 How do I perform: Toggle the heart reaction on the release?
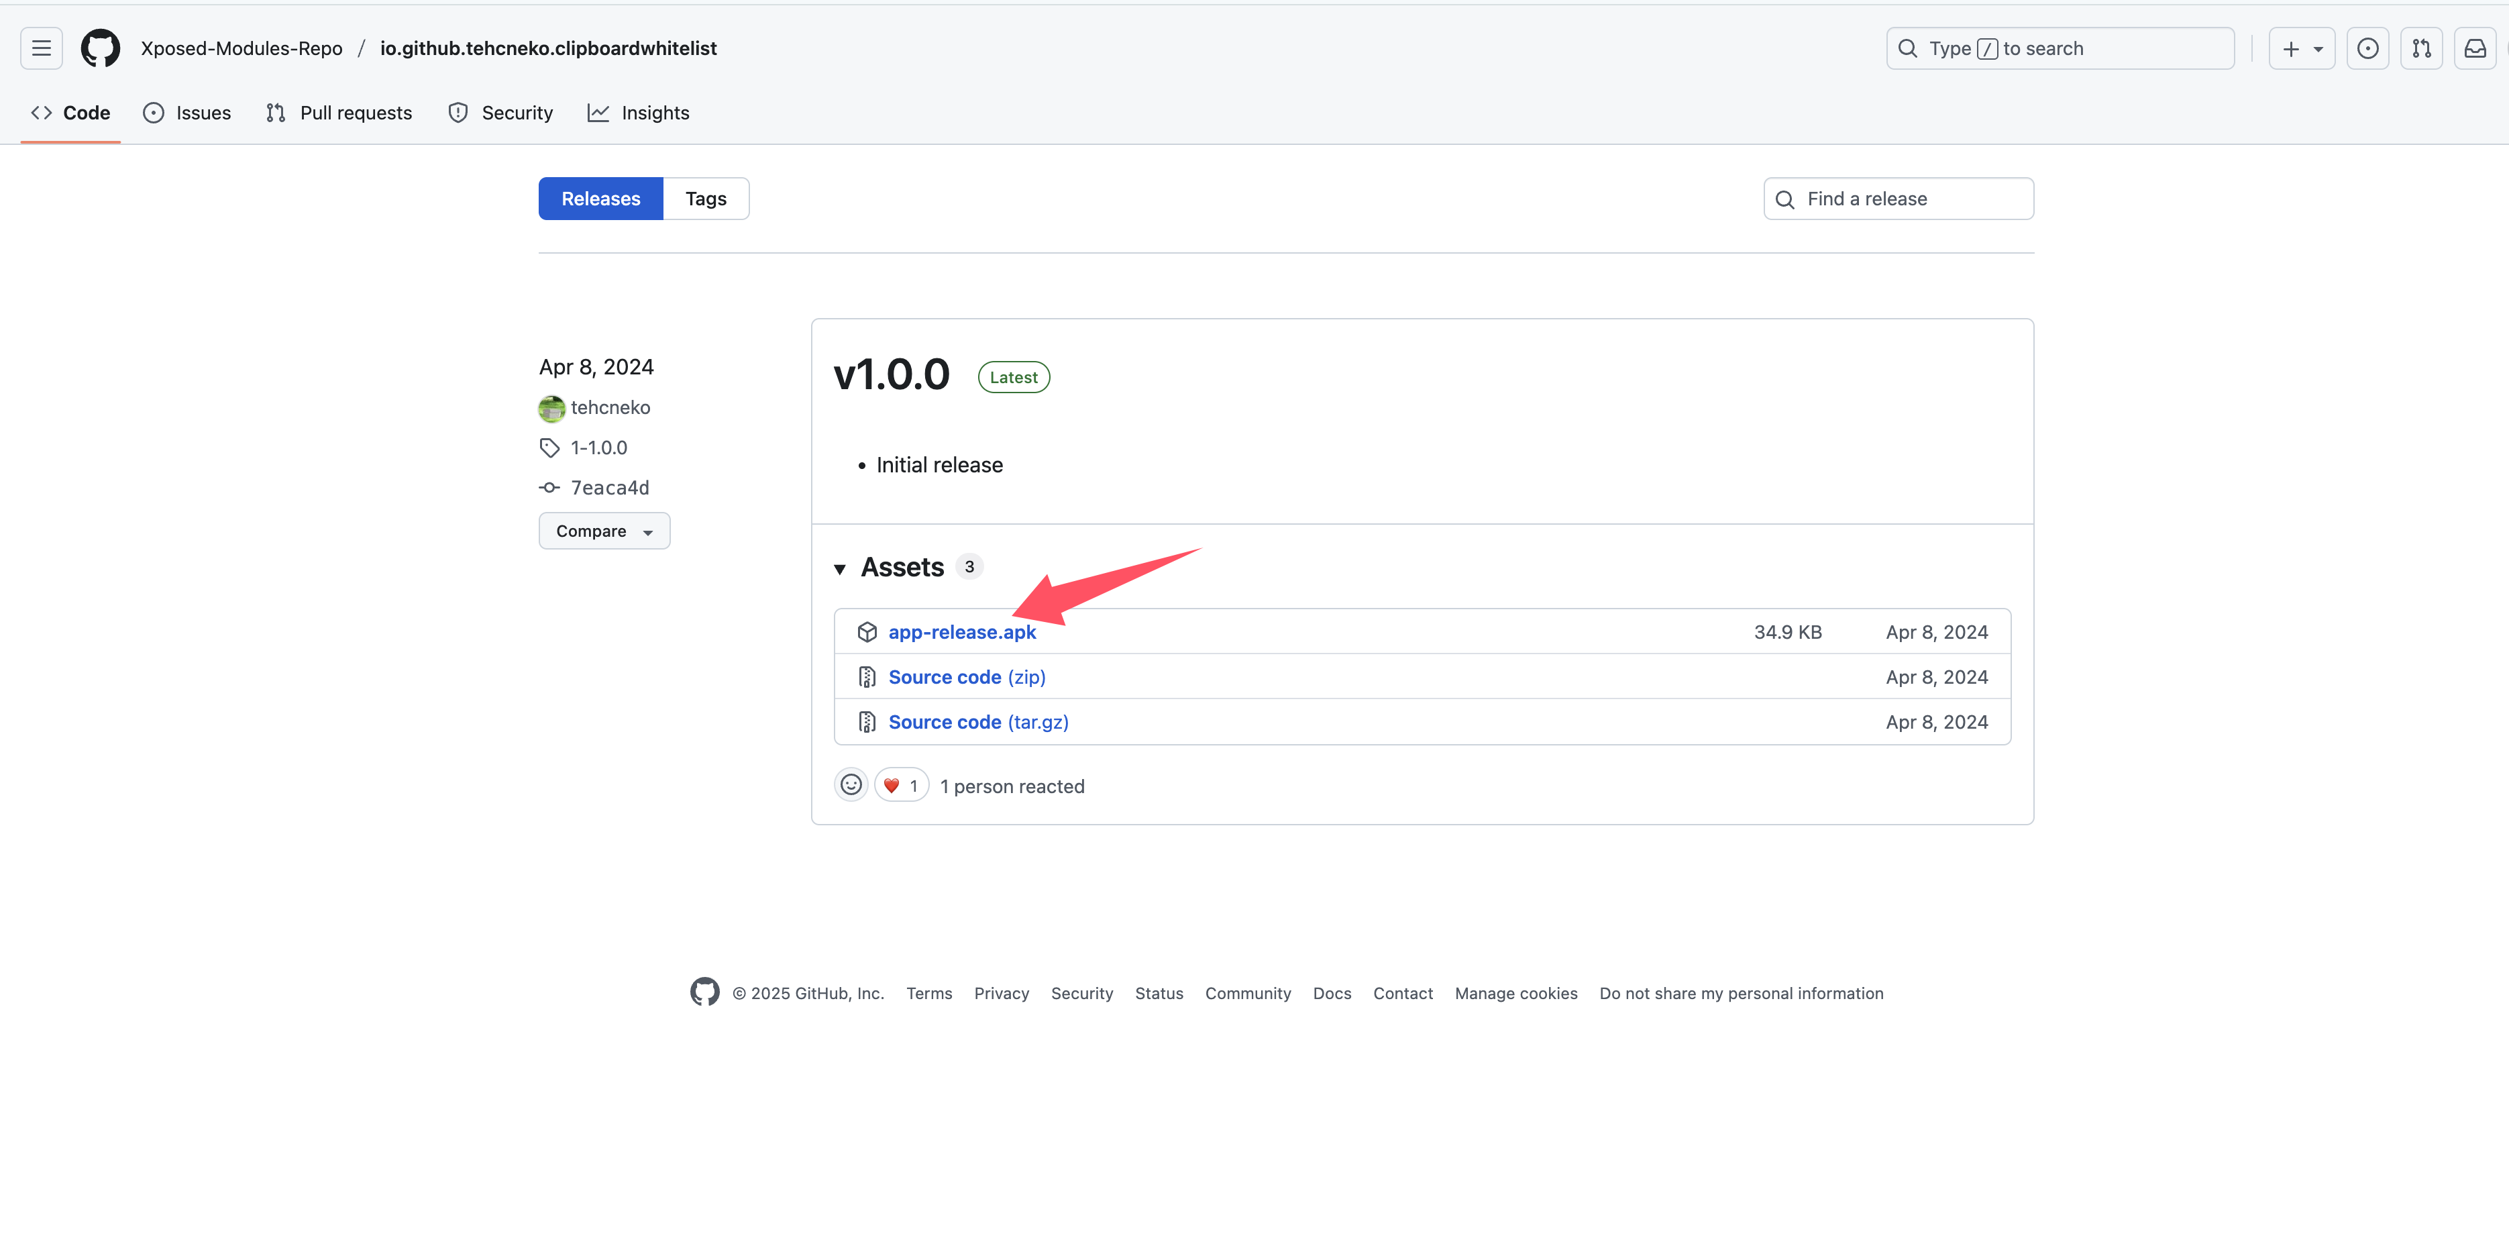click(x=901, y=784)
